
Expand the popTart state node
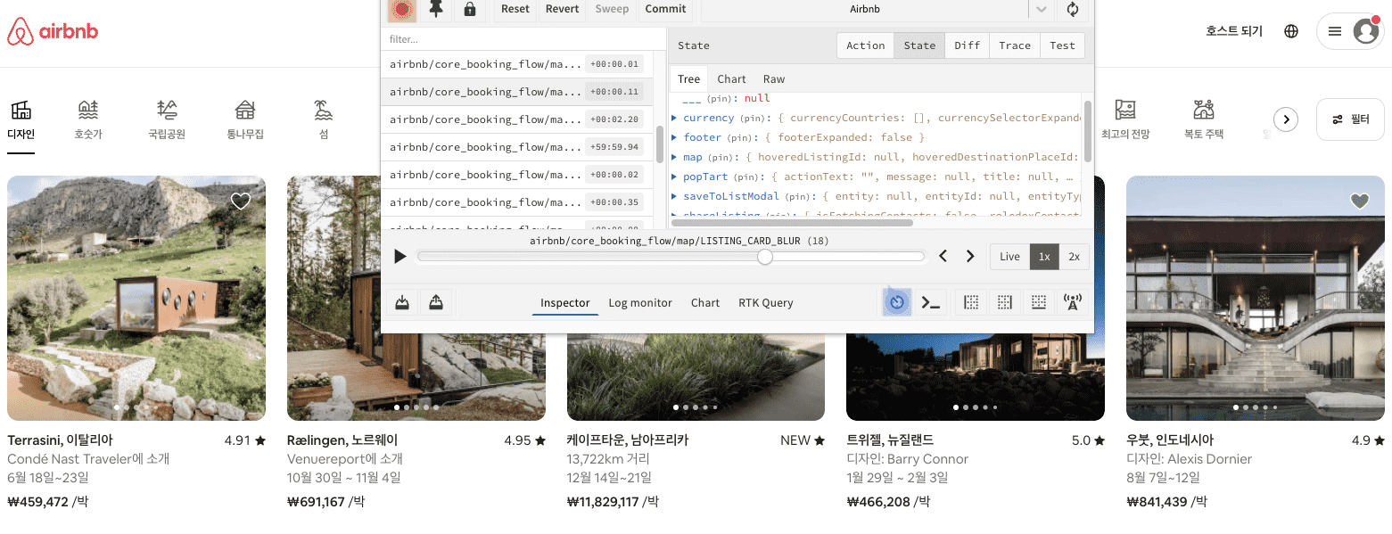coord(675,177)
